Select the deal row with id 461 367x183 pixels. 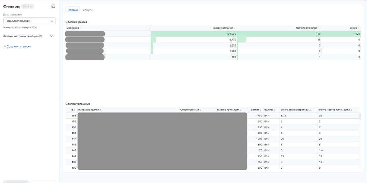point(74,116)
